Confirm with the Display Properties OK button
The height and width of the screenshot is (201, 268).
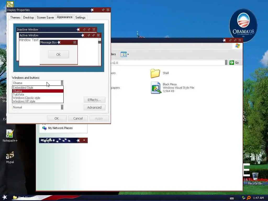click(57, 119)
